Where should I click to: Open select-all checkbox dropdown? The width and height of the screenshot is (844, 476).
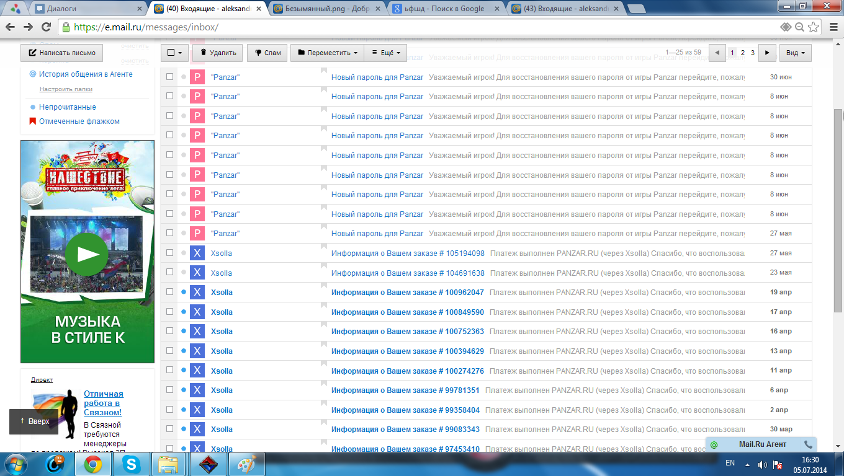point(174,53)
